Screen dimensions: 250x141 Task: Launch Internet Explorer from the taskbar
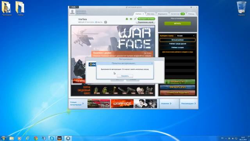pyautogui.click(x=28, y=138)
